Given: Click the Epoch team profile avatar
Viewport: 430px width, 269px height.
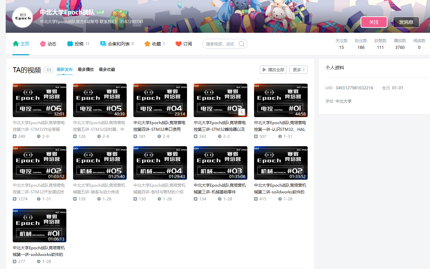Looking at the screenshot, I should 23,18.
